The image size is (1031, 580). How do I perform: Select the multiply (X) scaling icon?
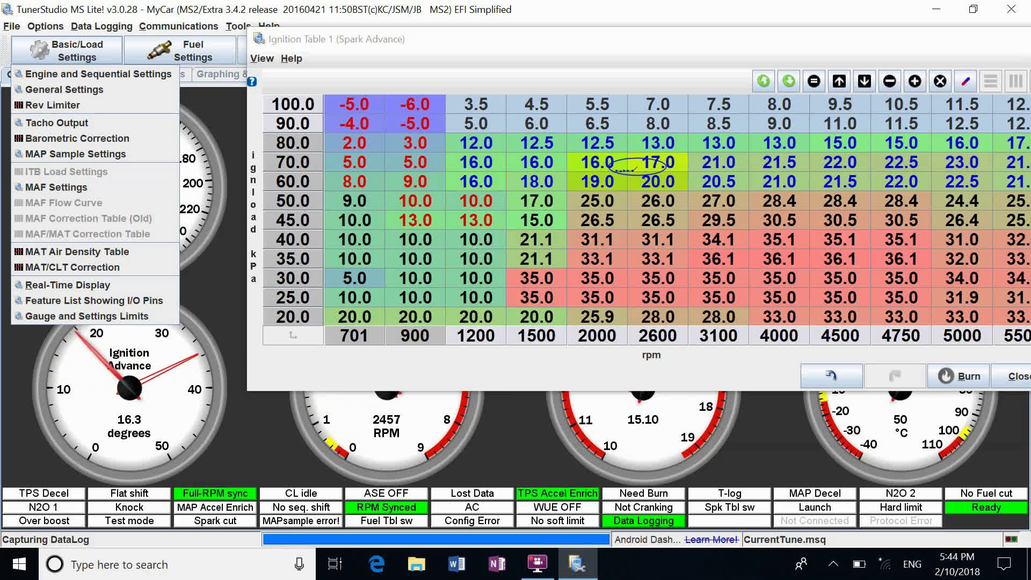[x=940, y=81]
